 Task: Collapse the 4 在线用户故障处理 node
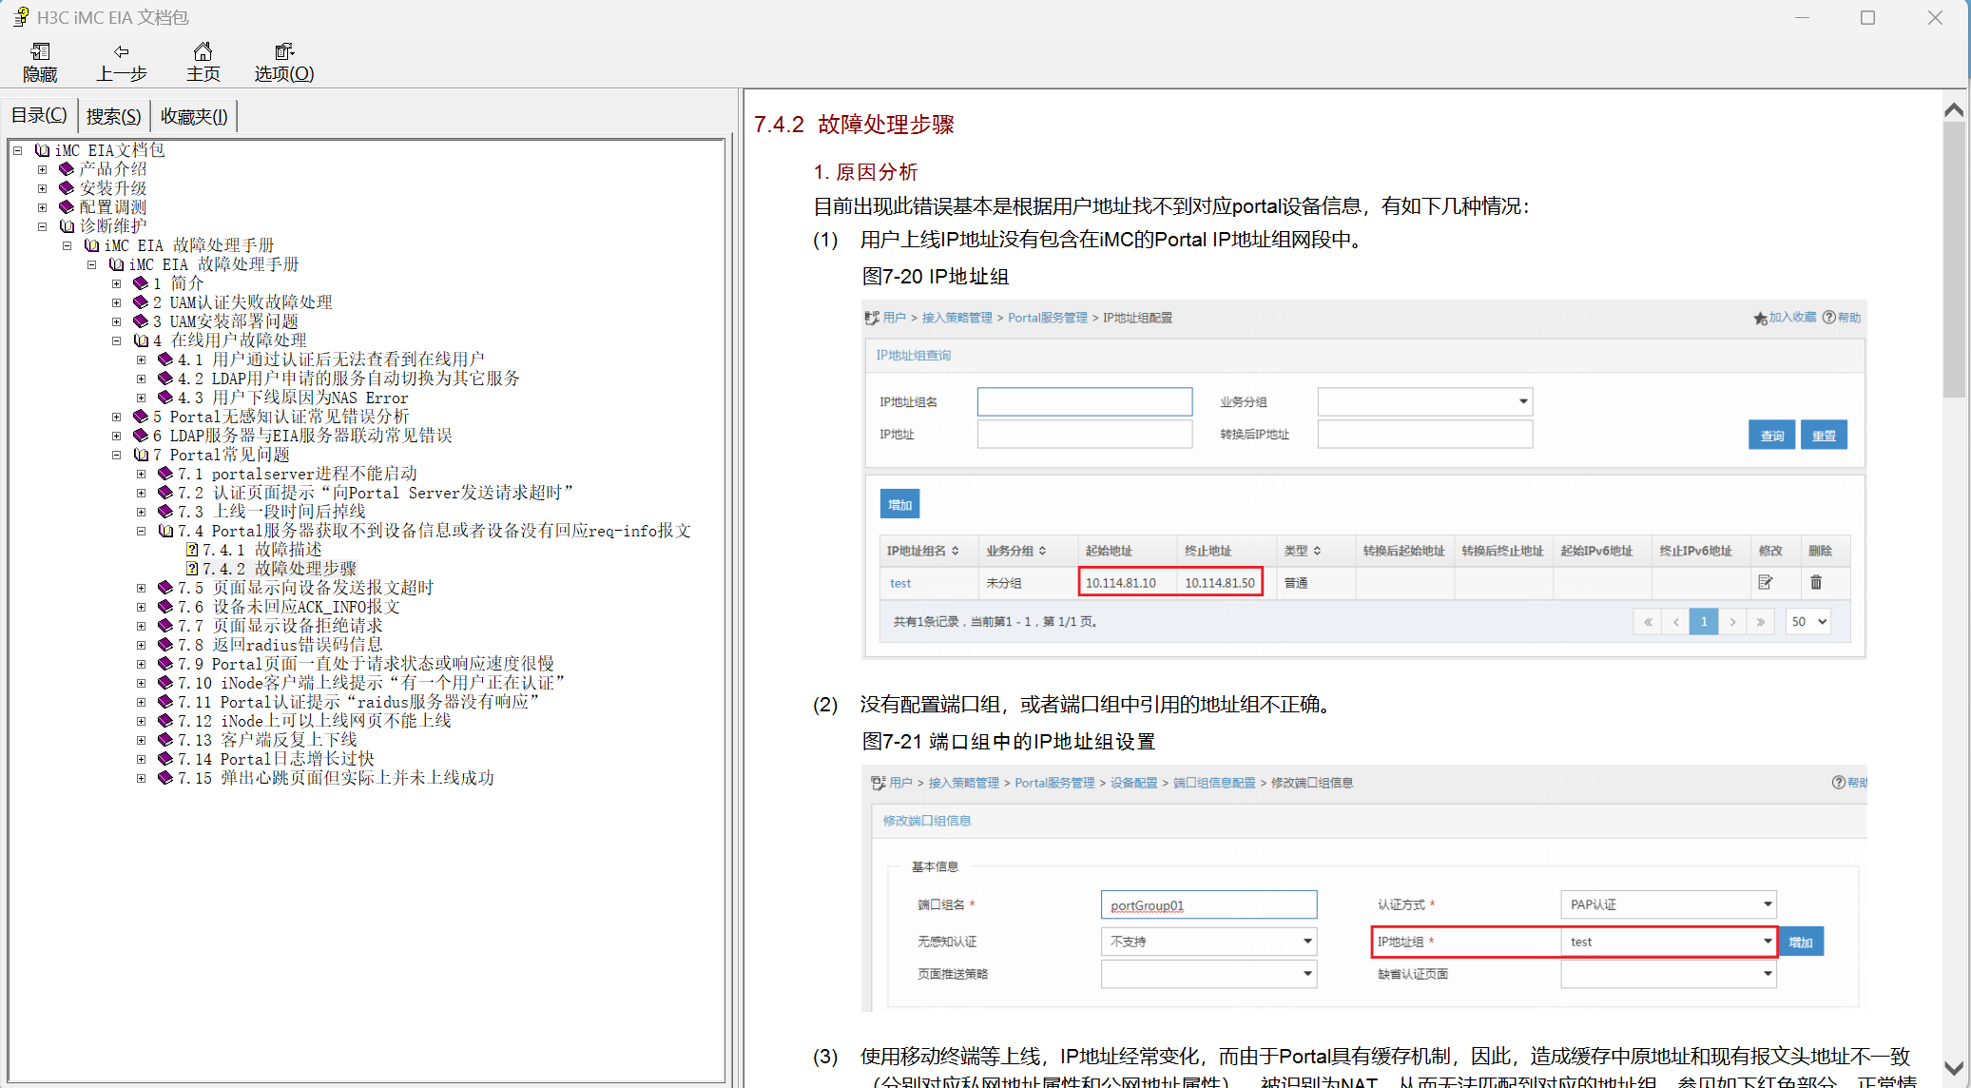tap(116, 340)
